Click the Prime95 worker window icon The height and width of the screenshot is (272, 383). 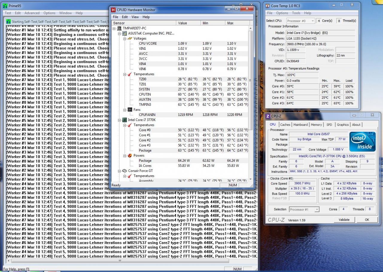point(8,22)
